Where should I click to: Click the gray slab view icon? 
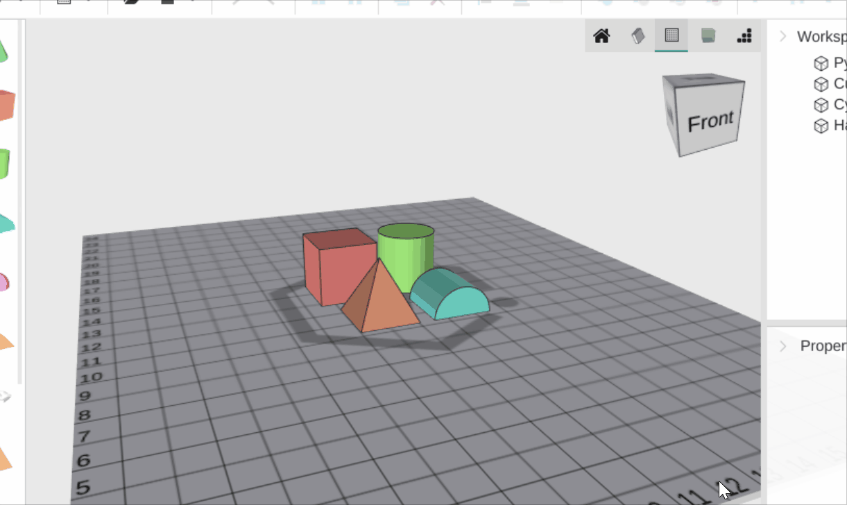tap(638, 36)
